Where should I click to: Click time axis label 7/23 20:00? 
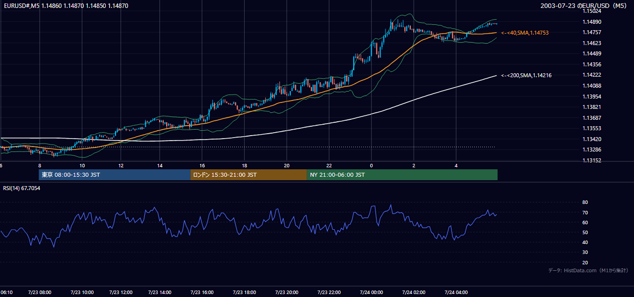(286, 293)
